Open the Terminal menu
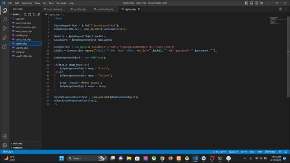 coord(61,3)
